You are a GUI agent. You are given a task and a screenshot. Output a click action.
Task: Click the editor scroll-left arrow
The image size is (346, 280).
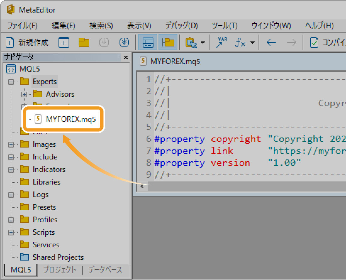click(142, 186)
